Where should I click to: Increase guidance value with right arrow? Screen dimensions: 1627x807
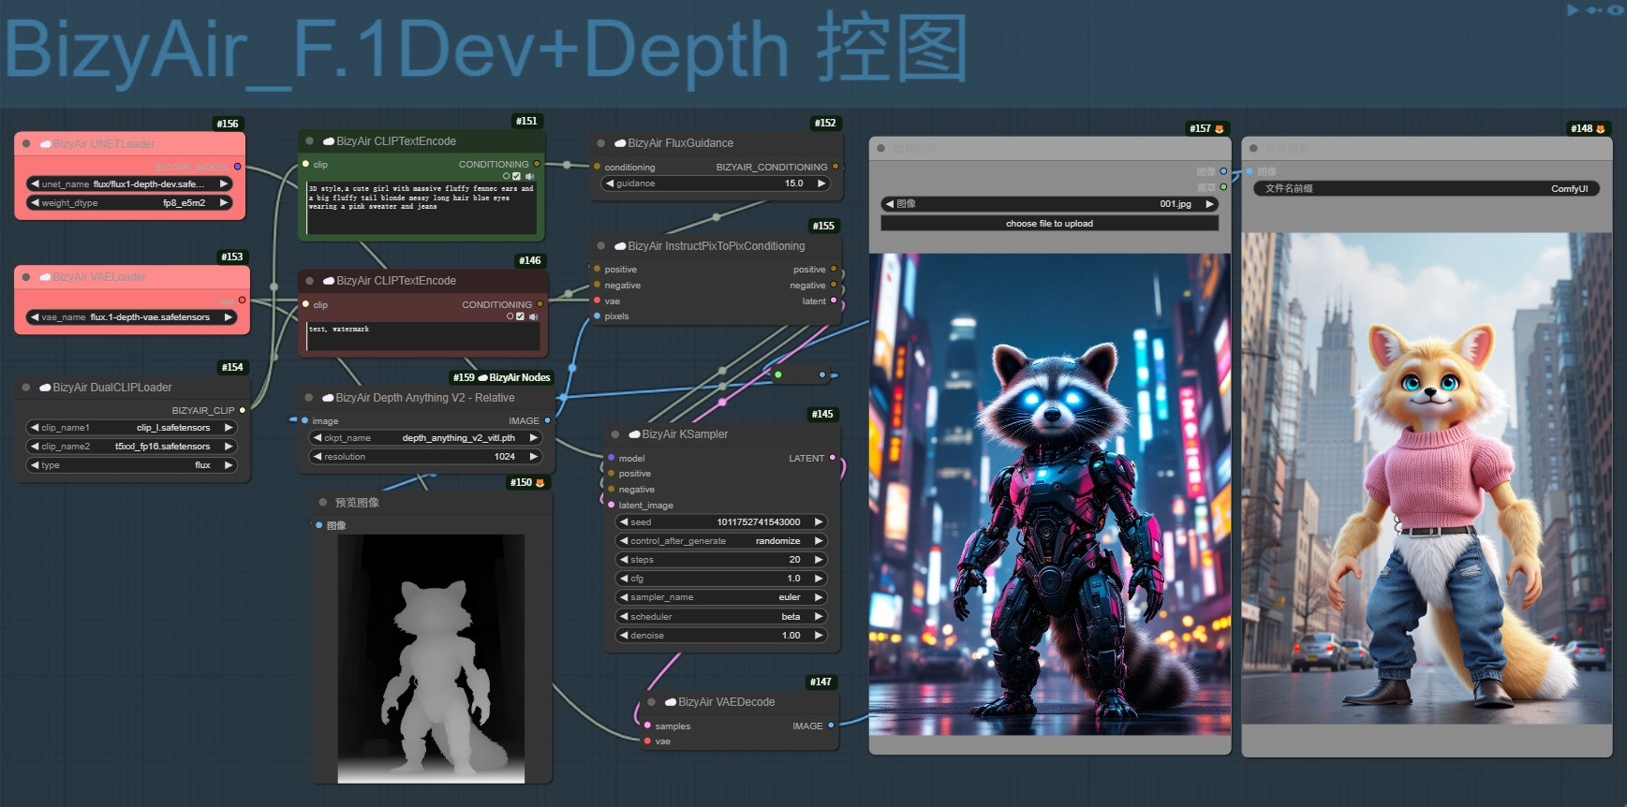(x=821, y=183)
